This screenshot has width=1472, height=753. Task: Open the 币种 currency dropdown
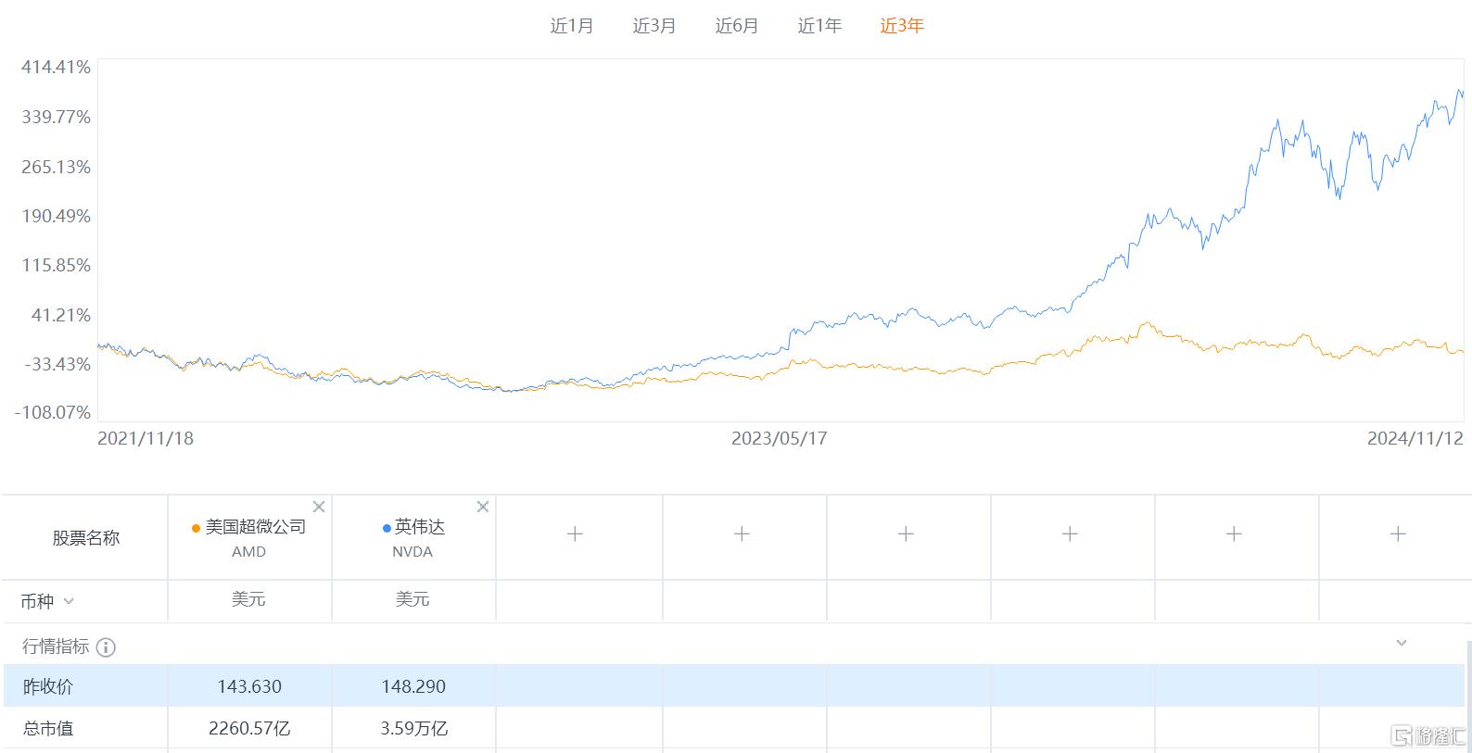[x=68, y=601]
